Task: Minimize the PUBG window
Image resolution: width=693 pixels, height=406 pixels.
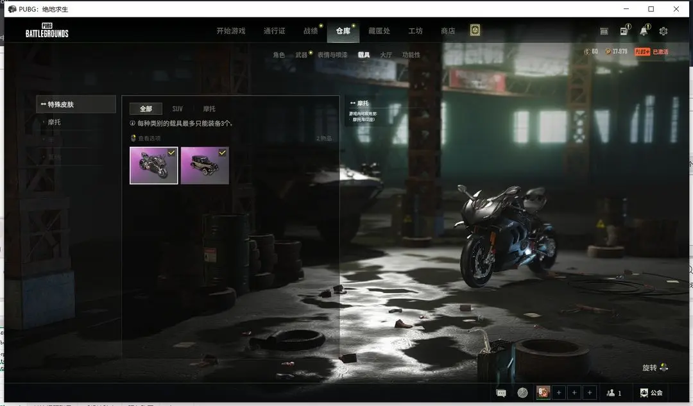Action: (x=626, y=9)
